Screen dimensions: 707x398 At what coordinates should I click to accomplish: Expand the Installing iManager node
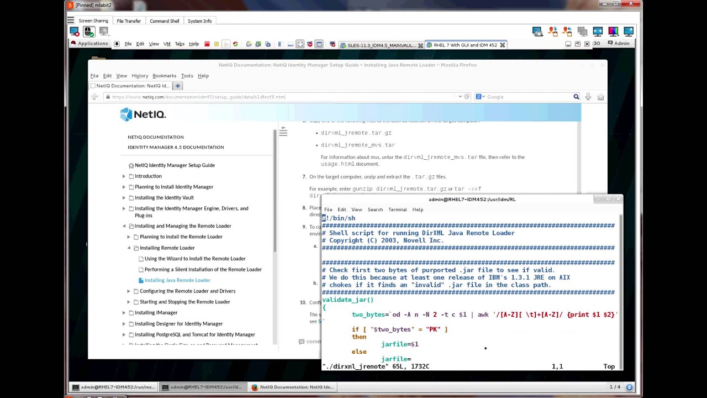tap(124, 313)
